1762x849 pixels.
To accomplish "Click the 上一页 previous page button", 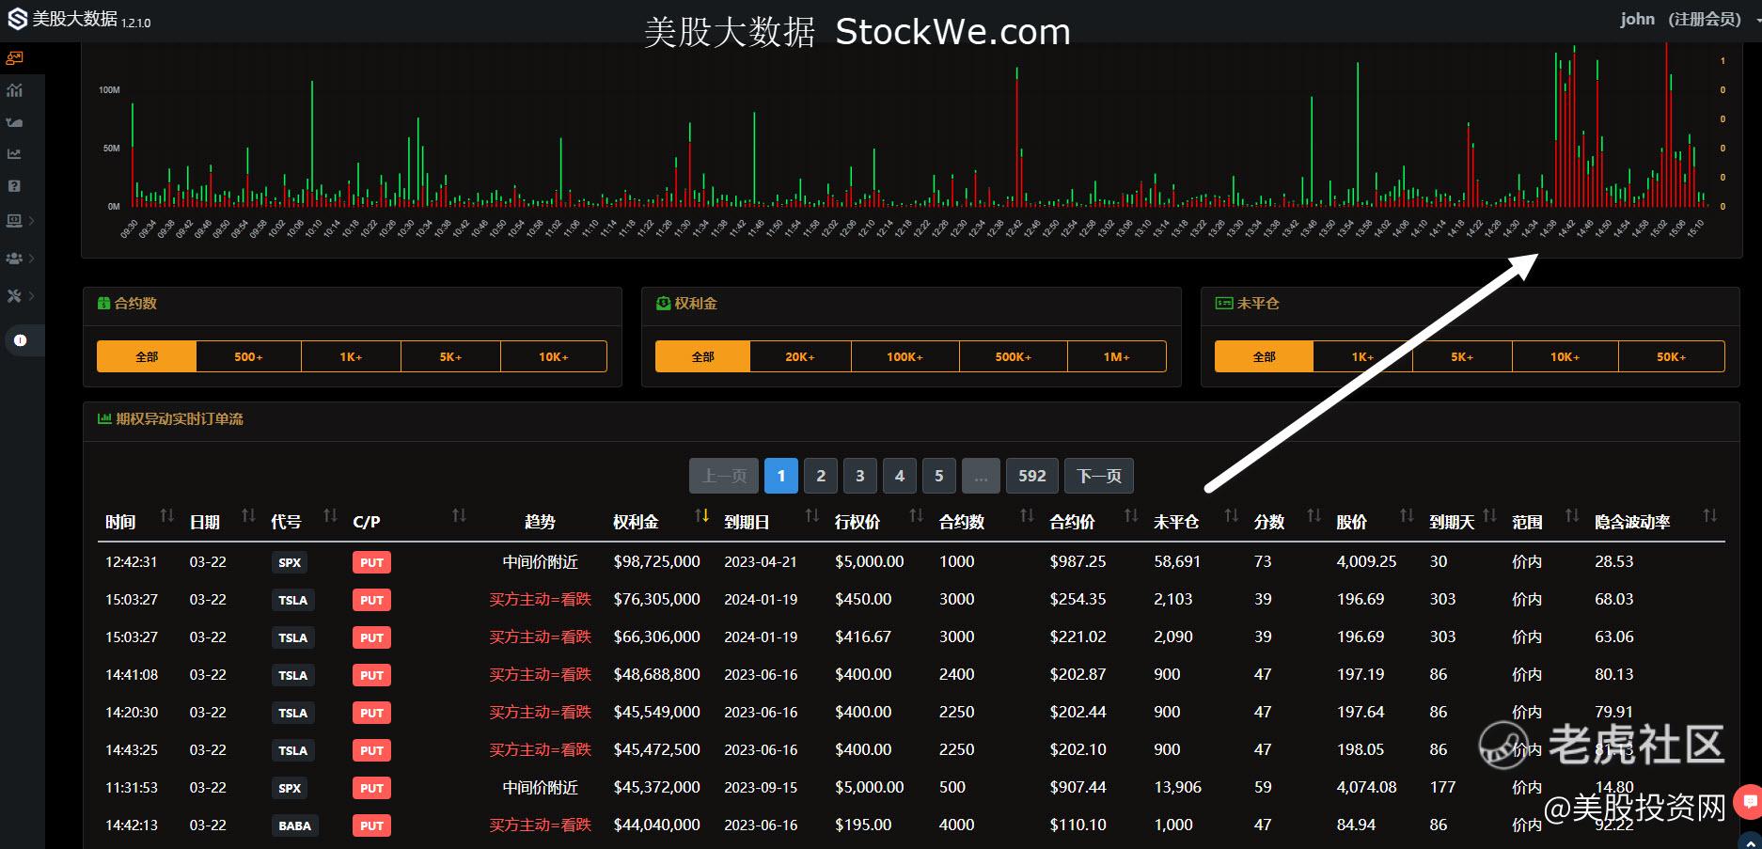I will [724, 476].
